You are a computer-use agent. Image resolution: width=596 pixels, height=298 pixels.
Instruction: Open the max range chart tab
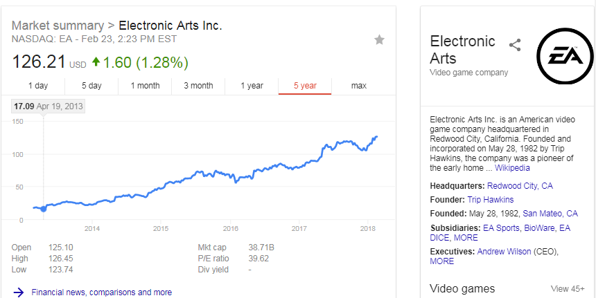358,86
